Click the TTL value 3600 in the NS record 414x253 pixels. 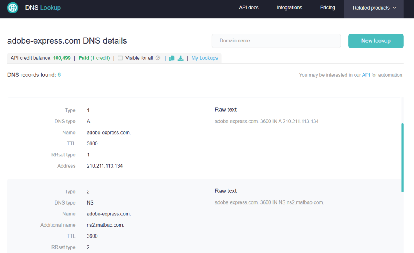pos(92,236)
